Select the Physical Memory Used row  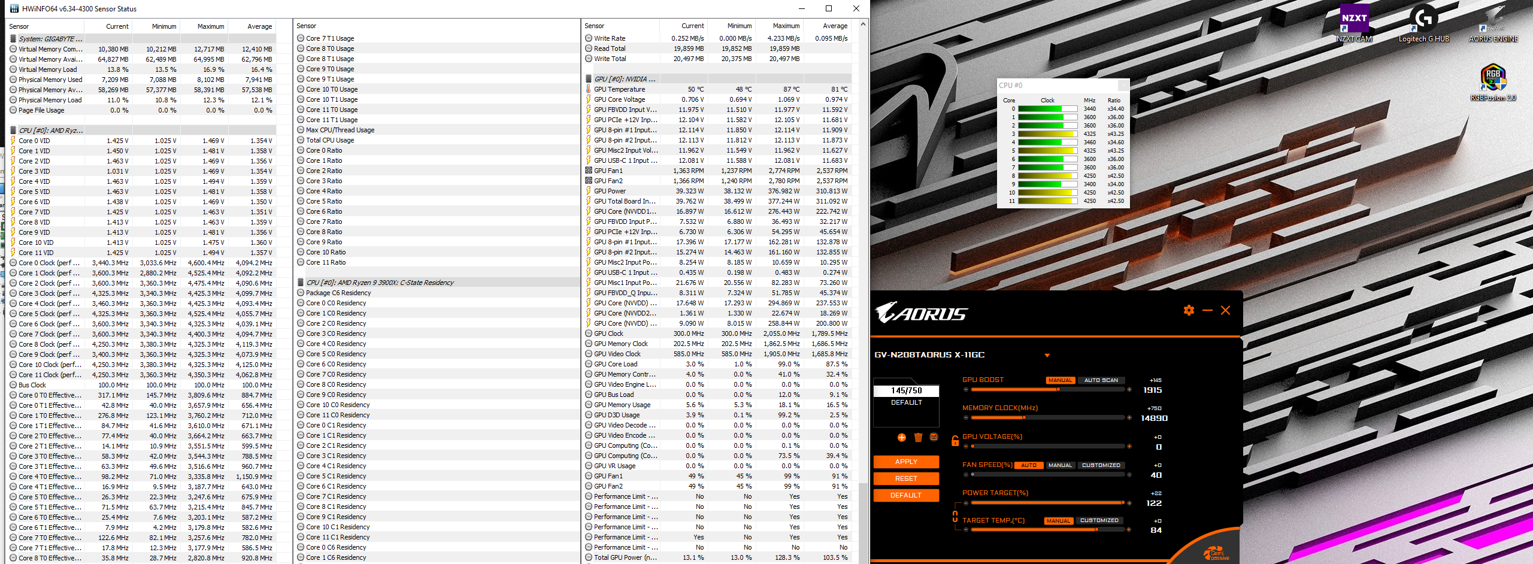[142, 80]
